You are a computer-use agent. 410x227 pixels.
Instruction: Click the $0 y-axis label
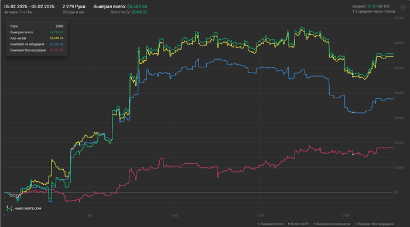(396, 192)
